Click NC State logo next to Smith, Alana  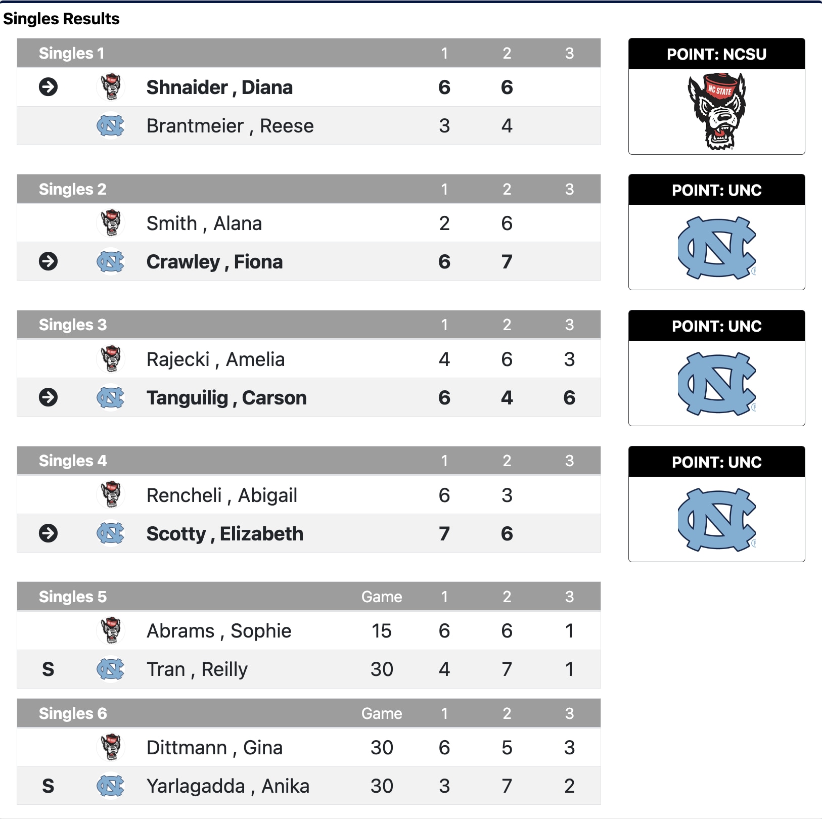pos(111,223)
